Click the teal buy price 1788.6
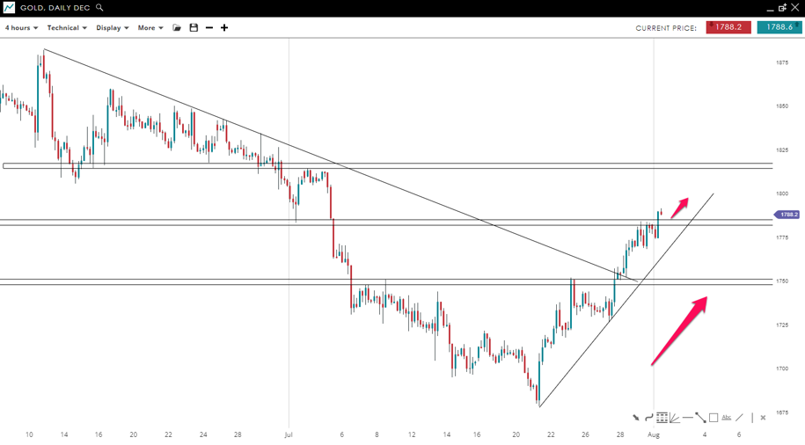Viewport: 805px width, 445px height. (x=779, y=27)
